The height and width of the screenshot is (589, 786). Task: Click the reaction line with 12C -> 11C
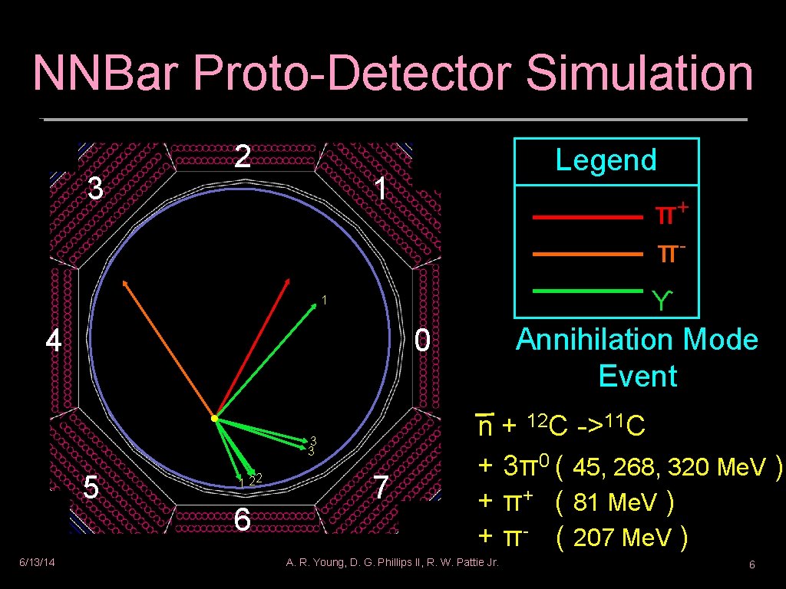(560, 426)
